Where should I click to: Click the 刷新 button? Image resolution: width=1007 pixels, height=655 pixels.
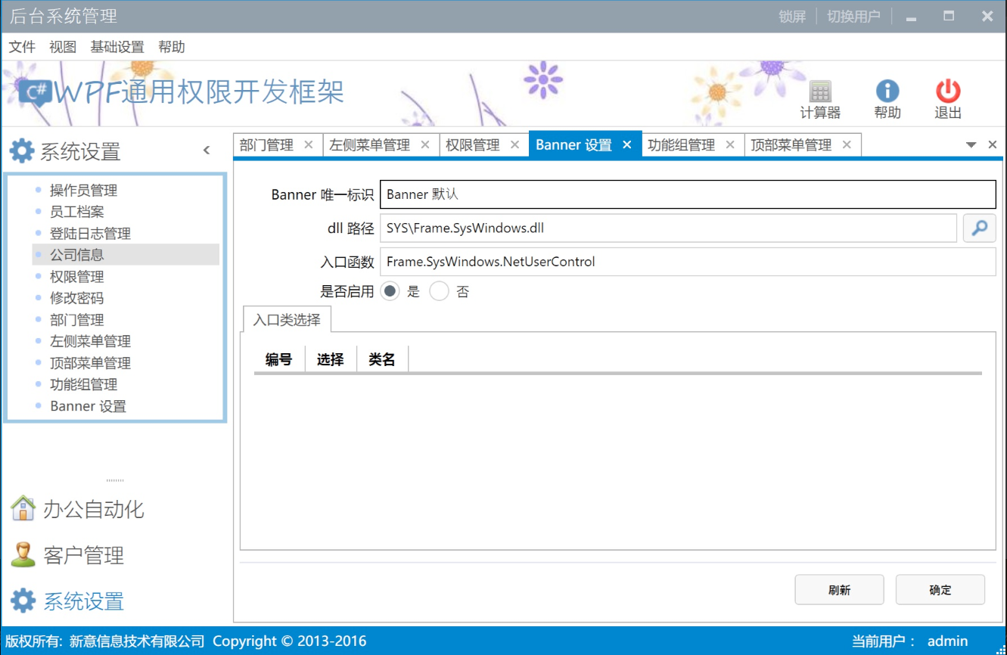click(x=839, y=590)
